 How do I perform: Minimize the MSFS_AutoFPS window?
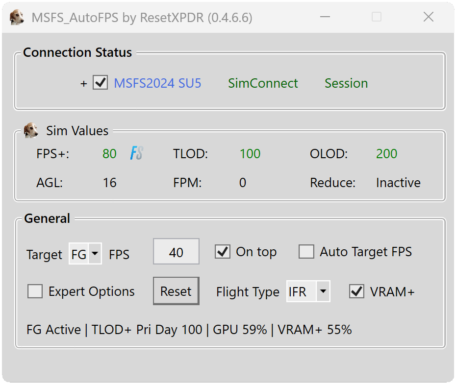click(x=325, y=17)
